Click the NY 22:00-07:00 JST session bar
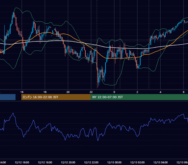Image resolution: width=188 pixels, height=165 pixels. click(x=139, y=97)
